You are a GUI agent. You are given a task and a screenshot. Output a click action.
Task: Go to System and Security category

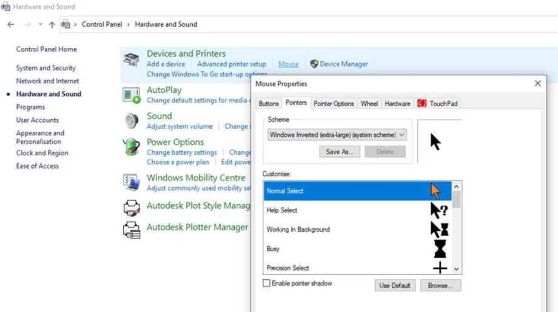pyautogui.click(x=46, y=68)
